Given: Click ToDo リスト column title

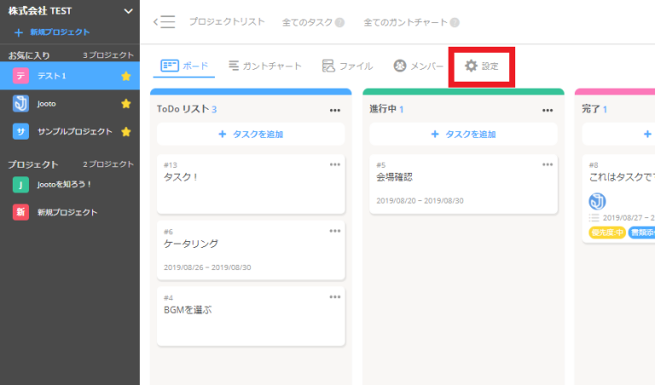Looking at the screenshot, I should pos(183,109).
